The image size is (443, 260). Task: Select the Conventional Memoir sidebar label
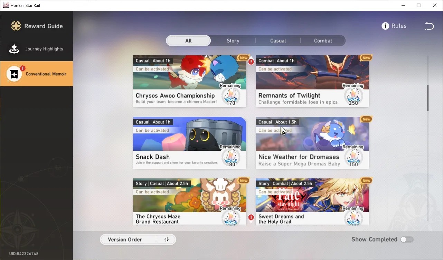(46, 74)
